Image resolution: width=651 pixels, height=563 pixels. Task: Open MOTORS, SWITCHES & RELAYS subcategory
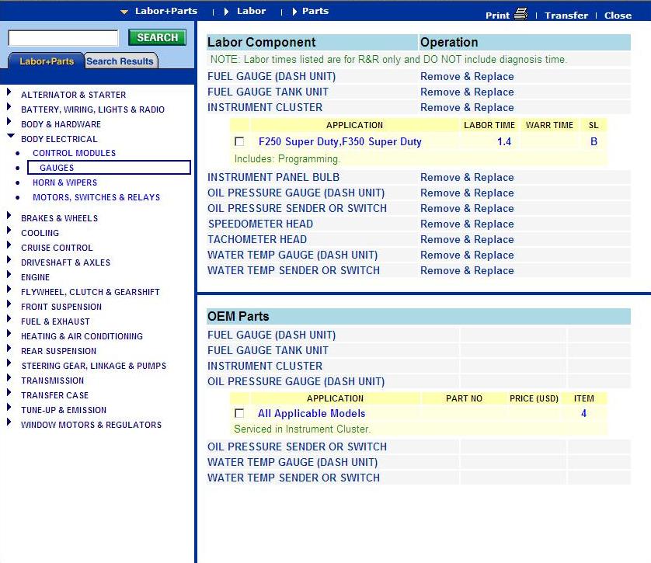pos(96,197)
